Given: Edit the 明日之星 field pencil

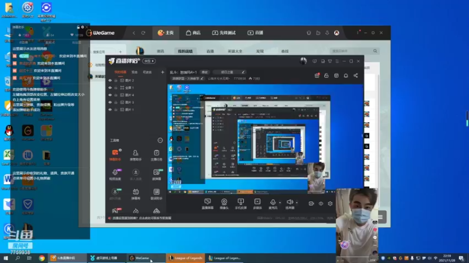Looking at the screenshot, I should (x=243, y=72).
